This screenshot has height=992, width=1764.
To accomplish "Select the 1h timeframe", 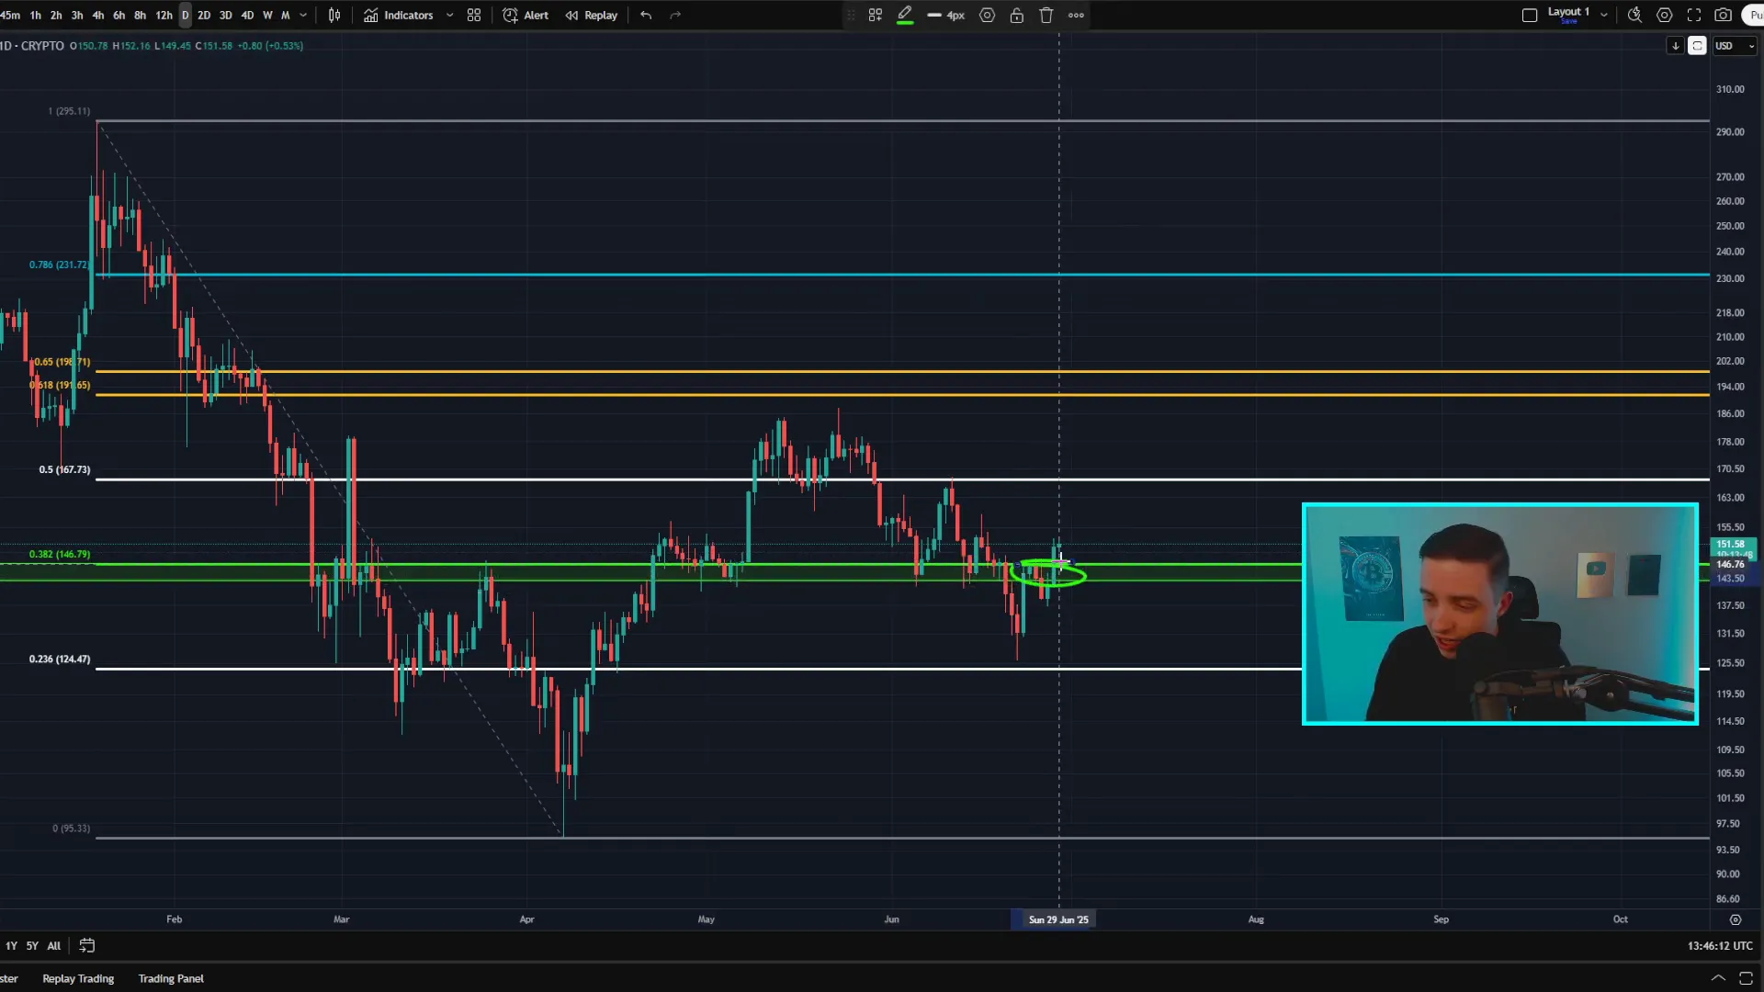I will pyautogui.click(x=35, y=15).
